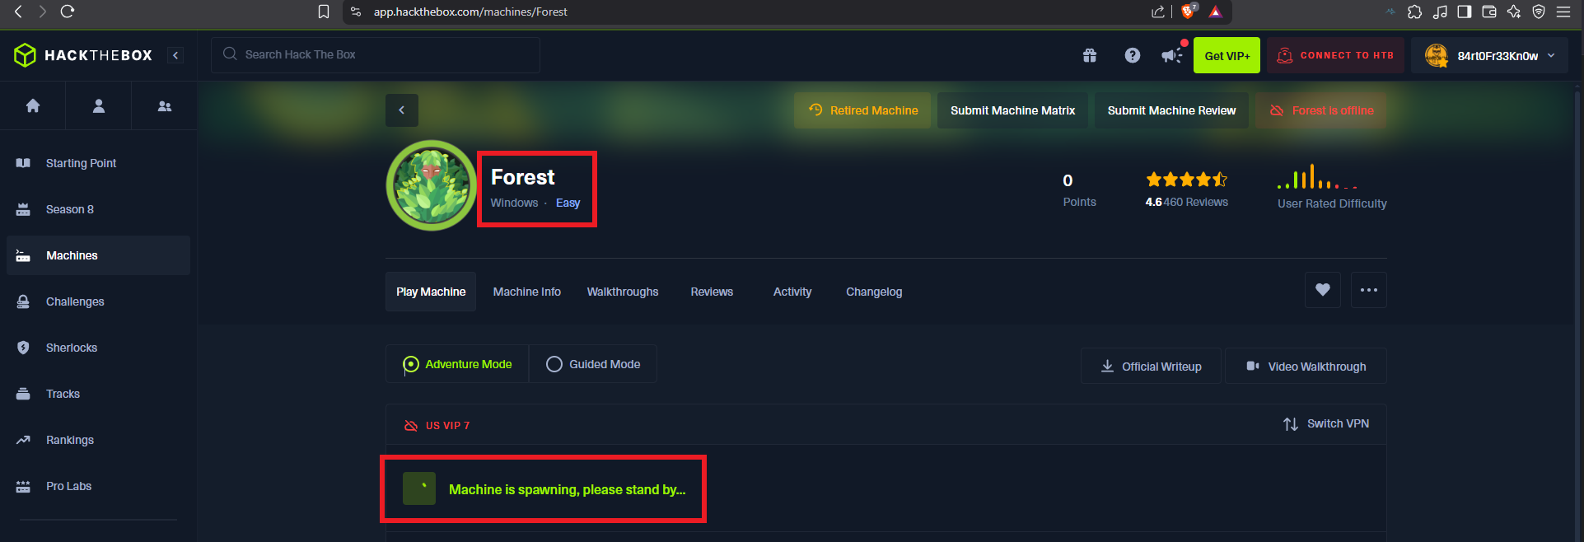Open the browser hamburger menu
This screenshot has height=542, width=1584.
1563,12
